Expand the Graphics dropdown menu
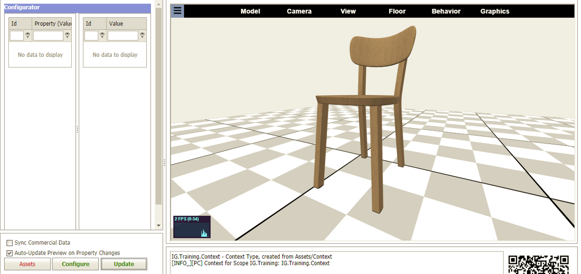The height and width of the screenshot is (274, 581). pyautogui.click(x=495, y=11)
